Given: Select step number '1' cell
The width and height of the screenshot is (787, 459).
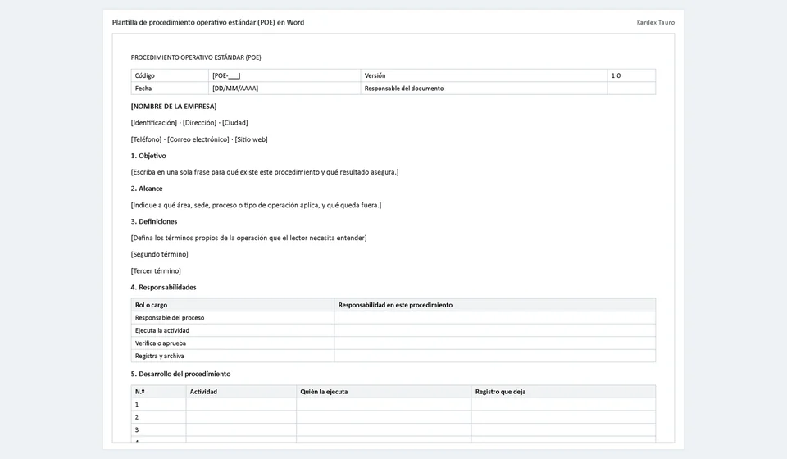Looking at the screenshot, I should (x=158, y=404).
